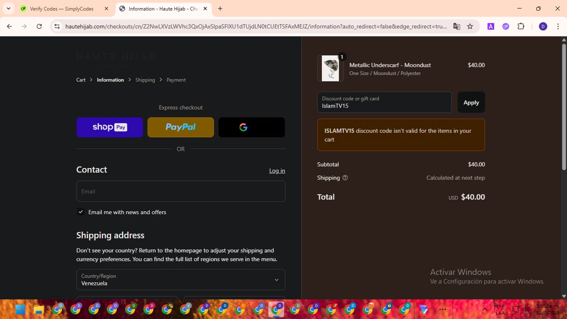Image resolution: width=567 pixels, height=319 pixels.
Task: Pay with Shop Pay express checkout
Action: 110,127
